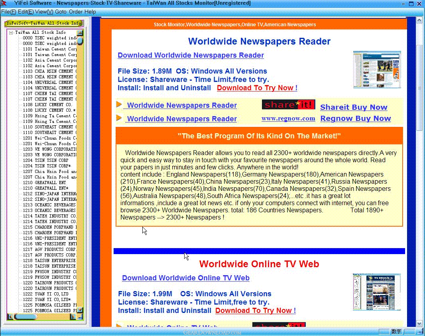This screenshot has width=425, height=336.
Task: Click orange arrow bullet beside Regnow row
Action: tap(119, 118)
